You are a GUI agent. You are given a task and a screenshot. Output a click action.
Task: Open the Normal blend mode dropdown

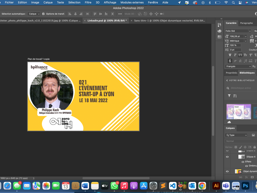point(241,141)
